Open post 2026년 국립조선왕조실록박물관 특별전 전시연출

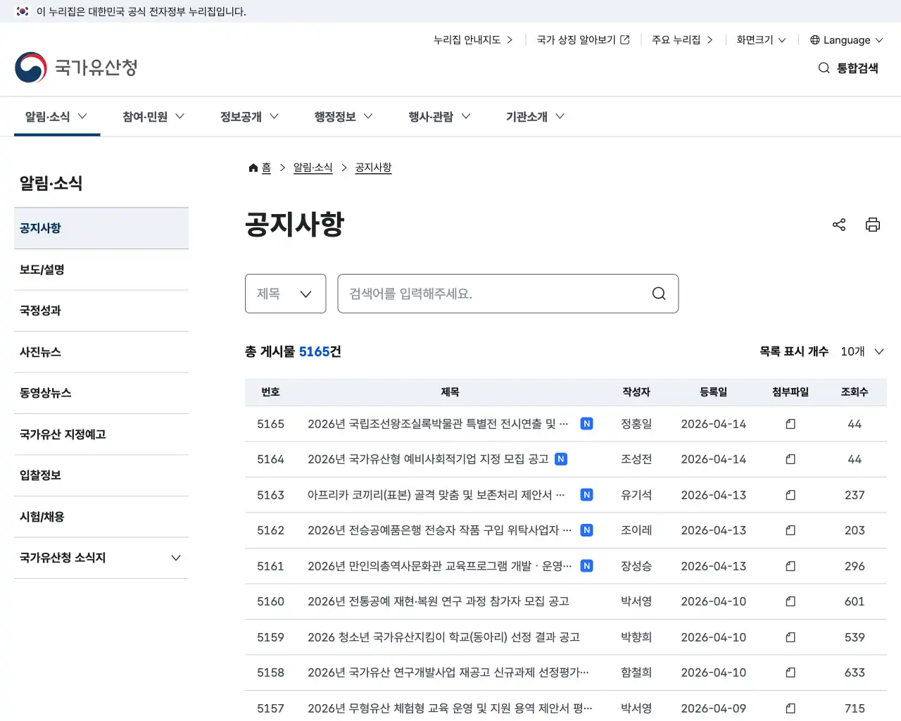[438, 424]
